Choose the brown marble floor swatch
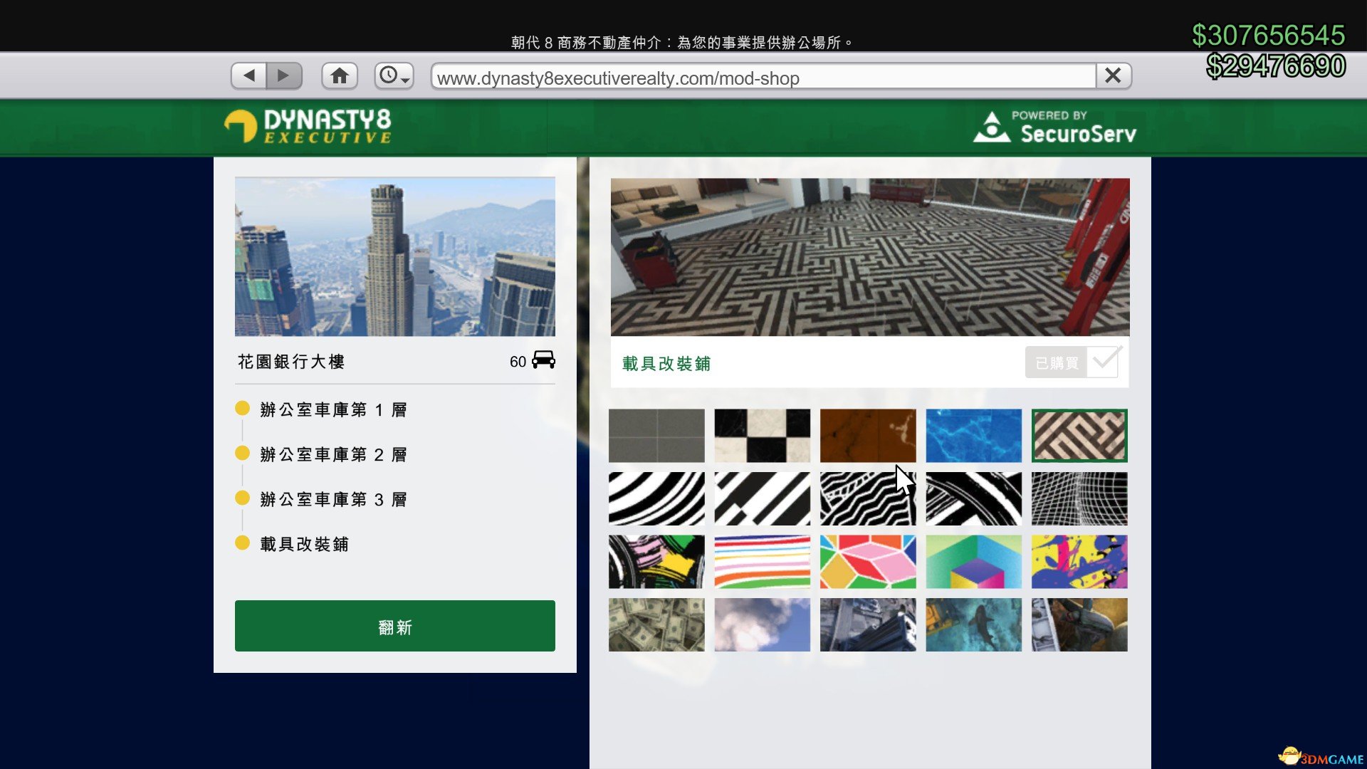 coord(868,436)
